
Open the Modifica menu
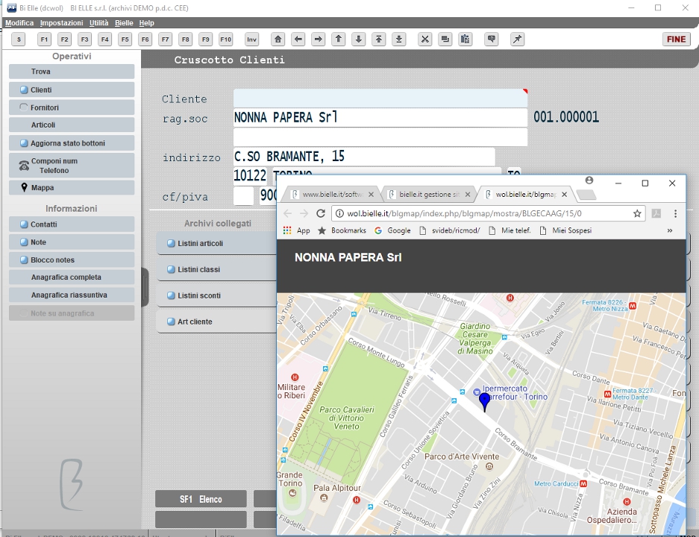pos(19,22)
